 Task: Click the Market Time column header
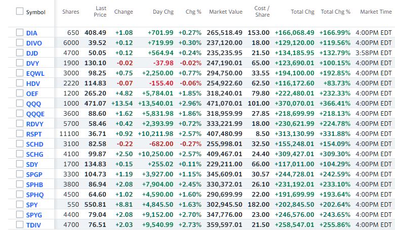(x=376, y=12)
